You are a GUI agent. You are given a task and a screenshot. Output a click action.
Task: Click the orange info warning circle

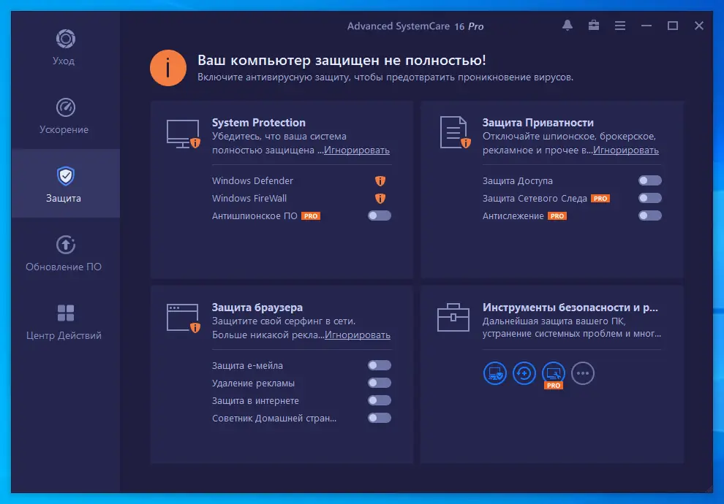(168, 68)
